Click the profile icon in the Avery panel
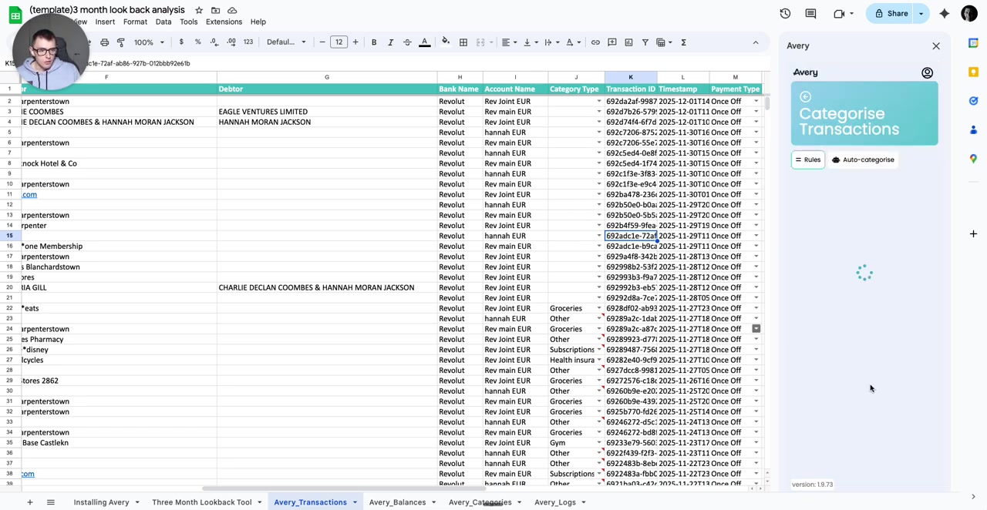The width and height of the screenshot is (987, 510). point(928,72)
